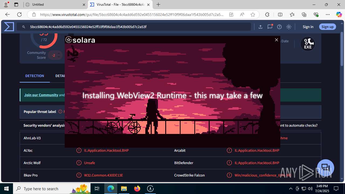Vote up the community score
Image resolution: width=345 pixels, height=194 pixels.
point(59,53)
